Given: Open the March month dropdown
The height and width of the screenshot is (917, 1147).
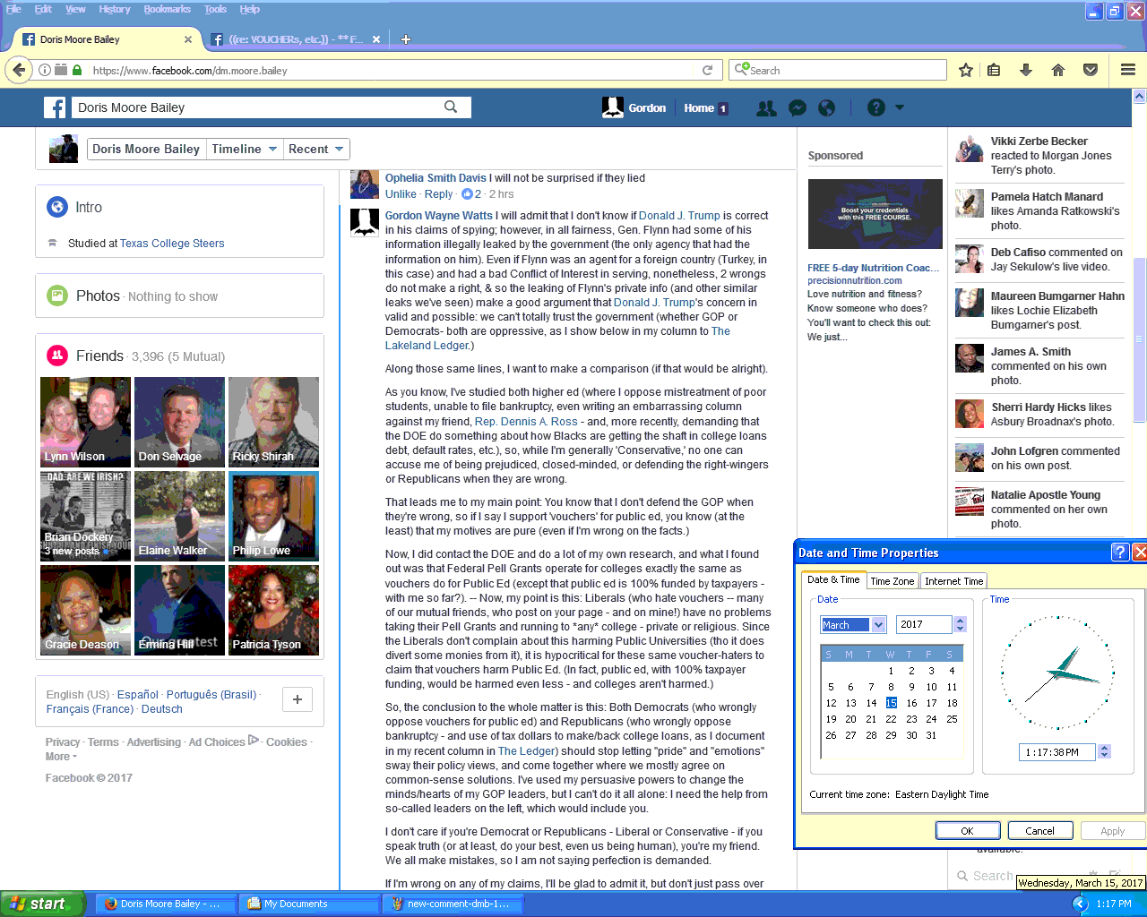Looking at the screenshot, I should [x=878, y=625].
